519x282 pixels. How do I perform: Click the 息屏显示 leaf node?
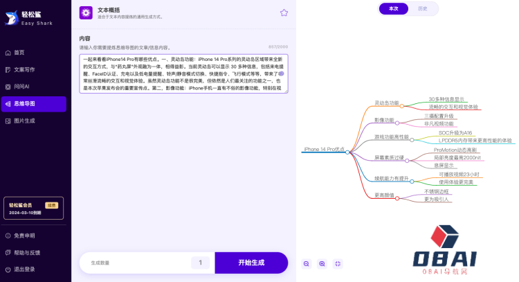[444, 166]
